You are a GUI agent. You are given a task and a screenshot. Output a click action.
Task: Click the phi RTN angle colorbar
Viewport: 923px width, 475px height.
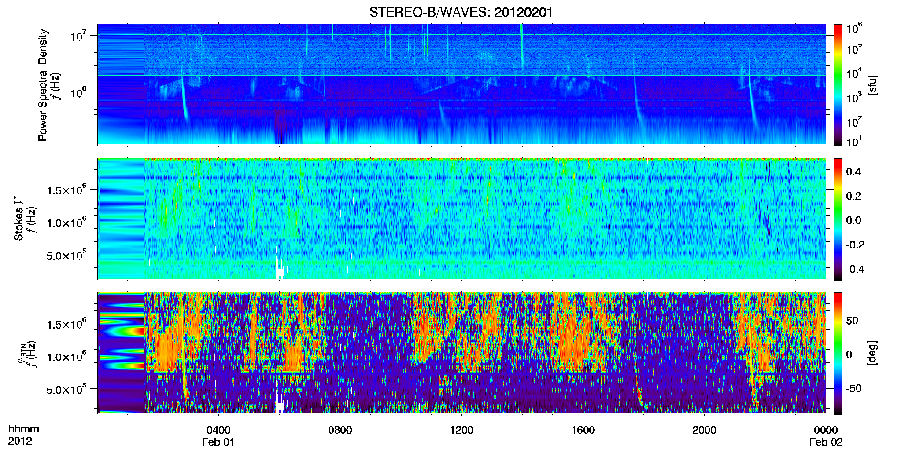pyautogui.click(x=838, y=353)
